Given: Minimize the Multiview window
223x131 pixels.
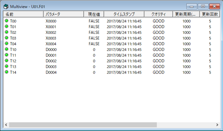Looking at the screenshot, I should [191, 6].
